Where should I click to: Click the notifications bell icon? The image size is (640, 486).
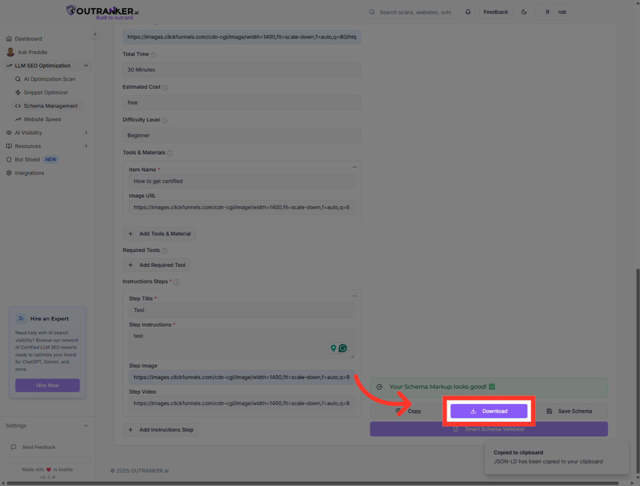(468, 12)
